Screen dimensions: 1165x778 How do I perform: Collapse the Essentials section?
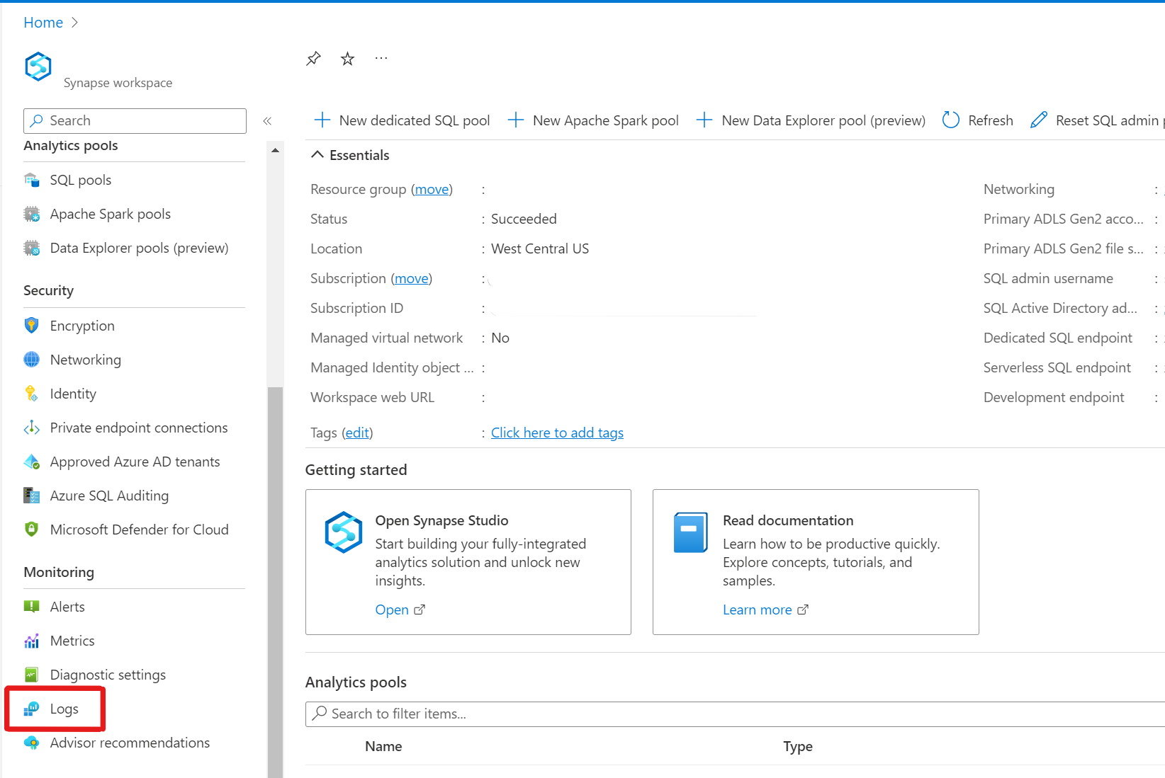(318, 155)
